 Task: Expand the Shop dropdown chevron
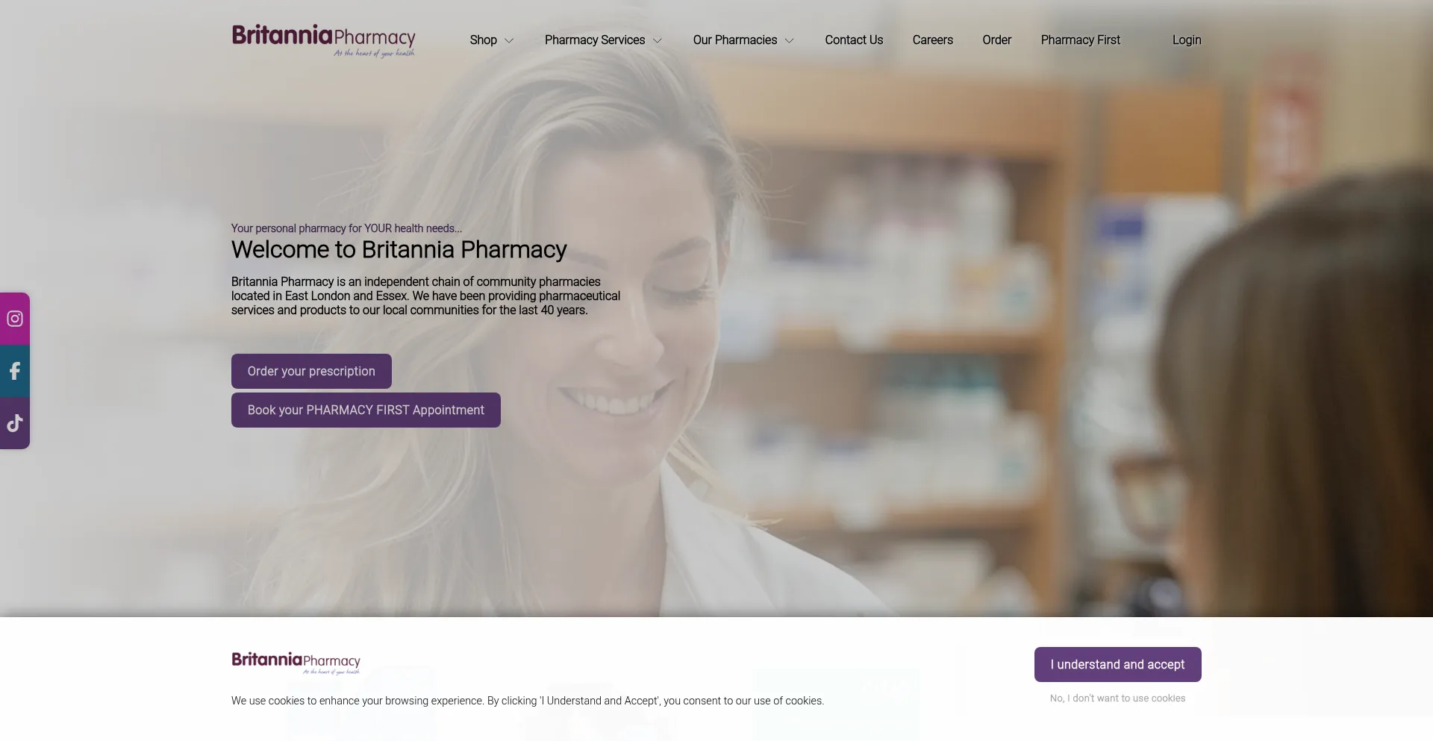(509, 40)
